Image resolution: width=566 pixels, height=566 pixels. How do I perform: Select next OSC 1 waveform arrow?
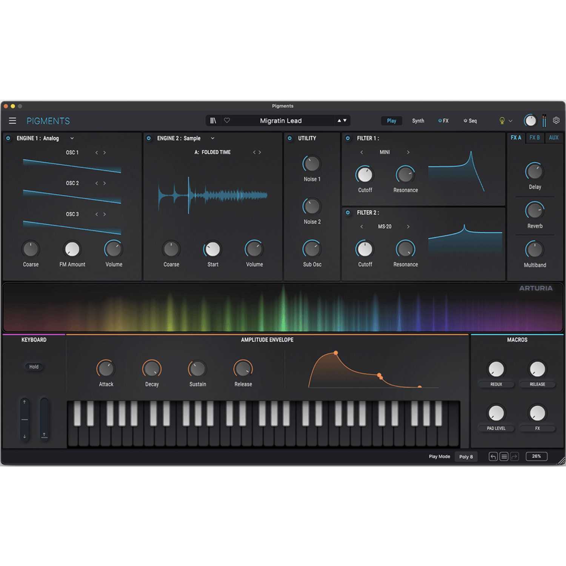[105, 152]
